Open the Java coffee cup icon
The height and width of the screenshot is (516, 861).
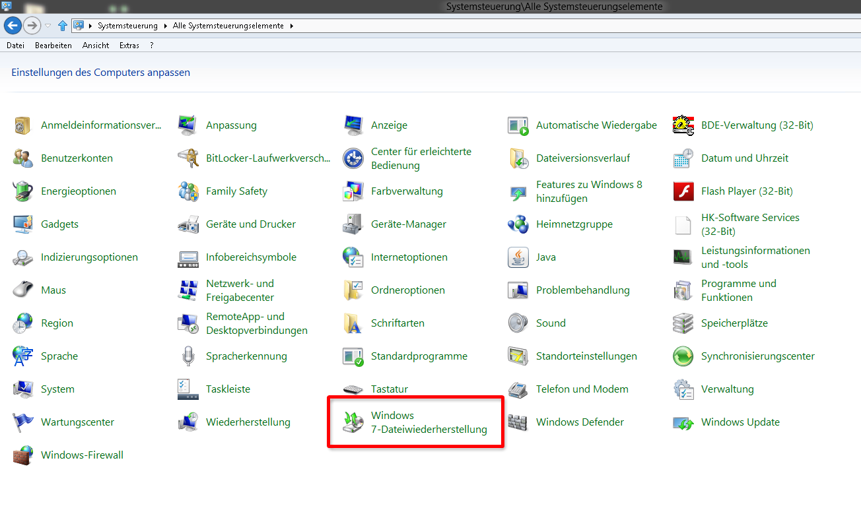tap(518, 257)
